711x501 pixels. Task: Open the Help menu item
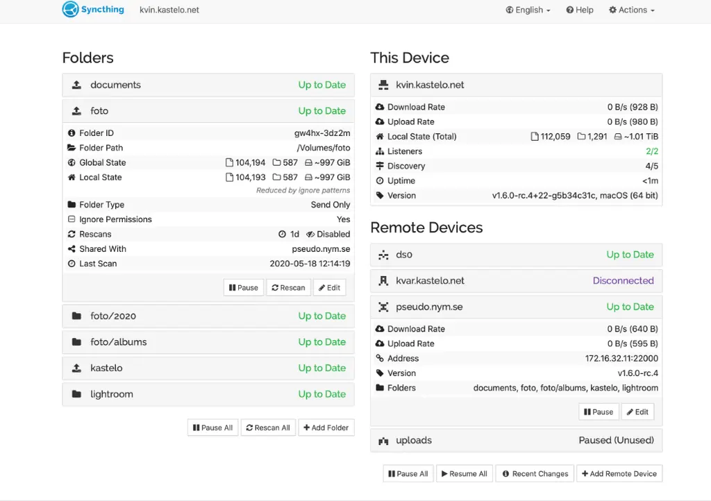(x=580, y=10)
